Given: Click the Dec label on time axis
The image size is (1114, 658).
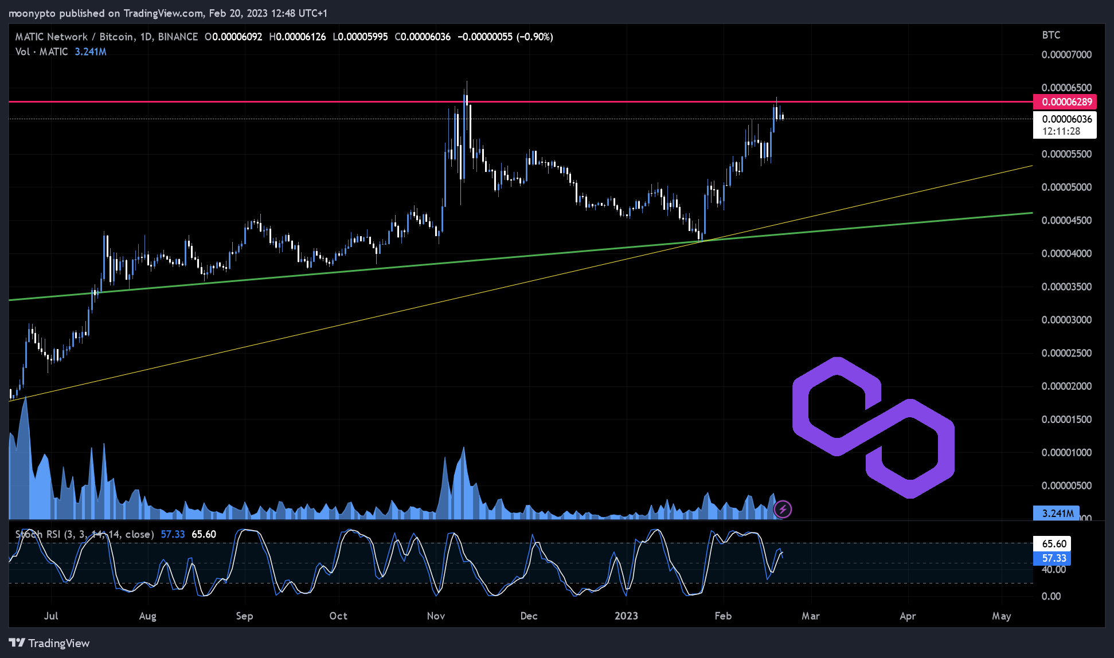Looking at the screenshot, I should click(x=529, y=616).
